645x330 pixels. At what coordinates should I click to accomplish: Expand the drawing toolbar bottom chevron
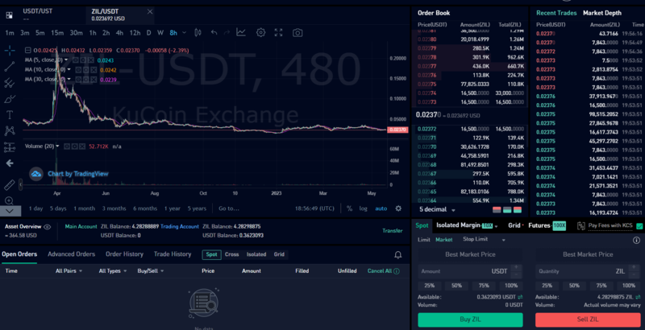pyautogui.click(x=10, y=211)
